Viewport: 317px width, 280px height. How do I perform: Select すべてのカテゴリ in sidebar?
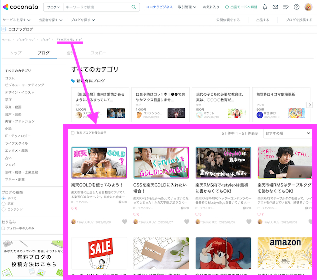click(18, 71)
